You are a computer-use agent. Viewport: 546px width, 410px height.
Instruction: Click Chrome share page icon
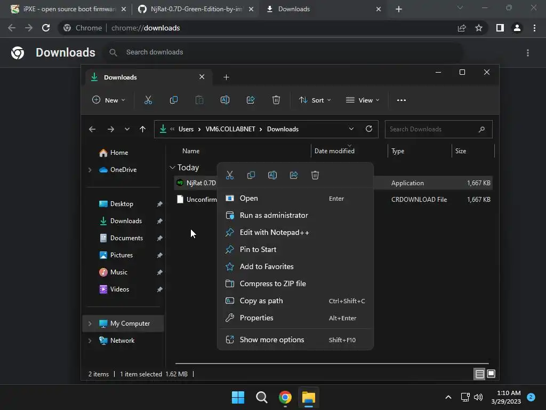point(462,28)
